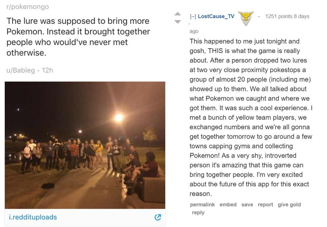Click the yellow Team Instinct flair icon
The height and width of the screenshot is (227, 327).
coord(246,19)
